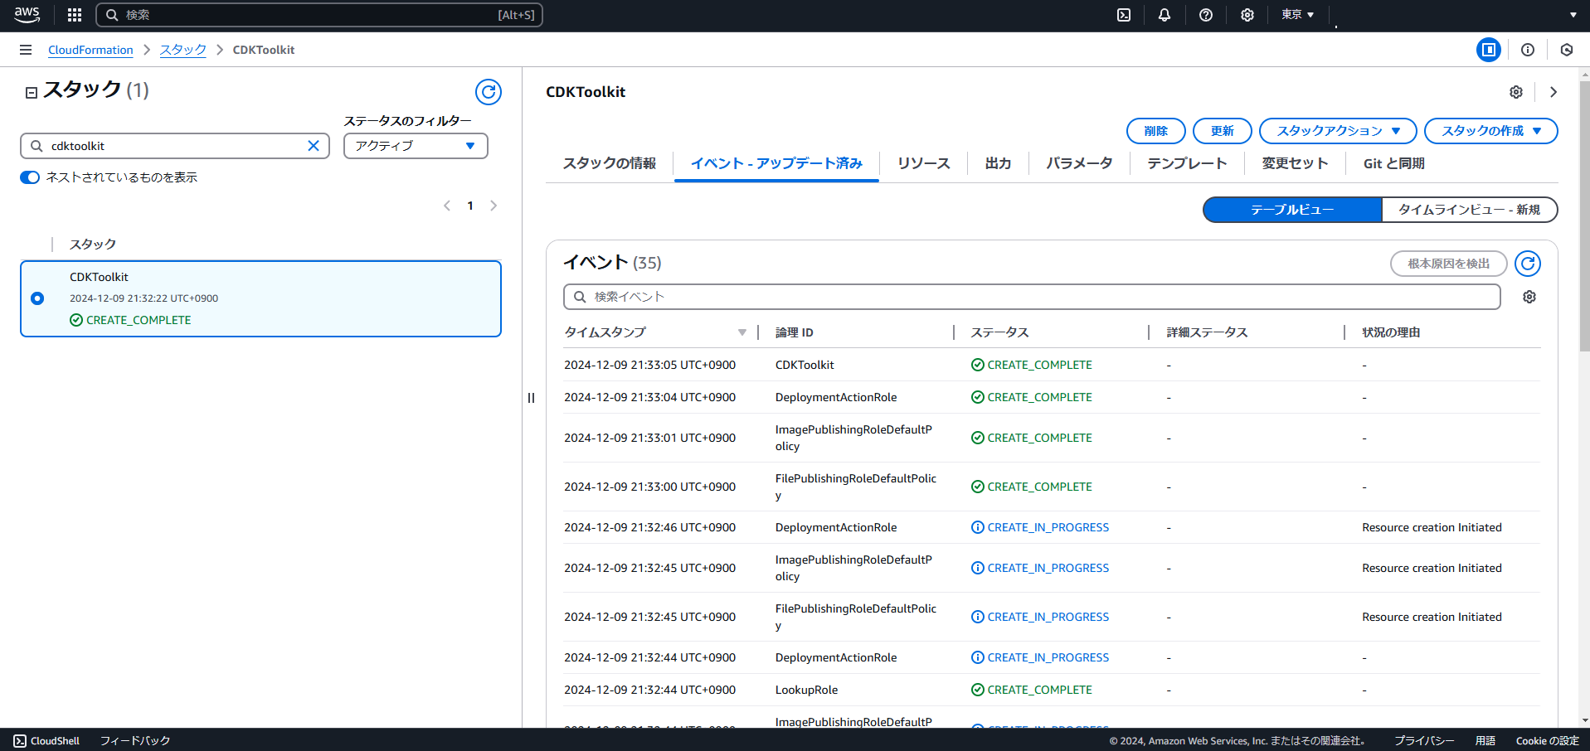Screen dimensions: 1590x751
Task: Open the feedback link in footer
Action: (135, 741)
